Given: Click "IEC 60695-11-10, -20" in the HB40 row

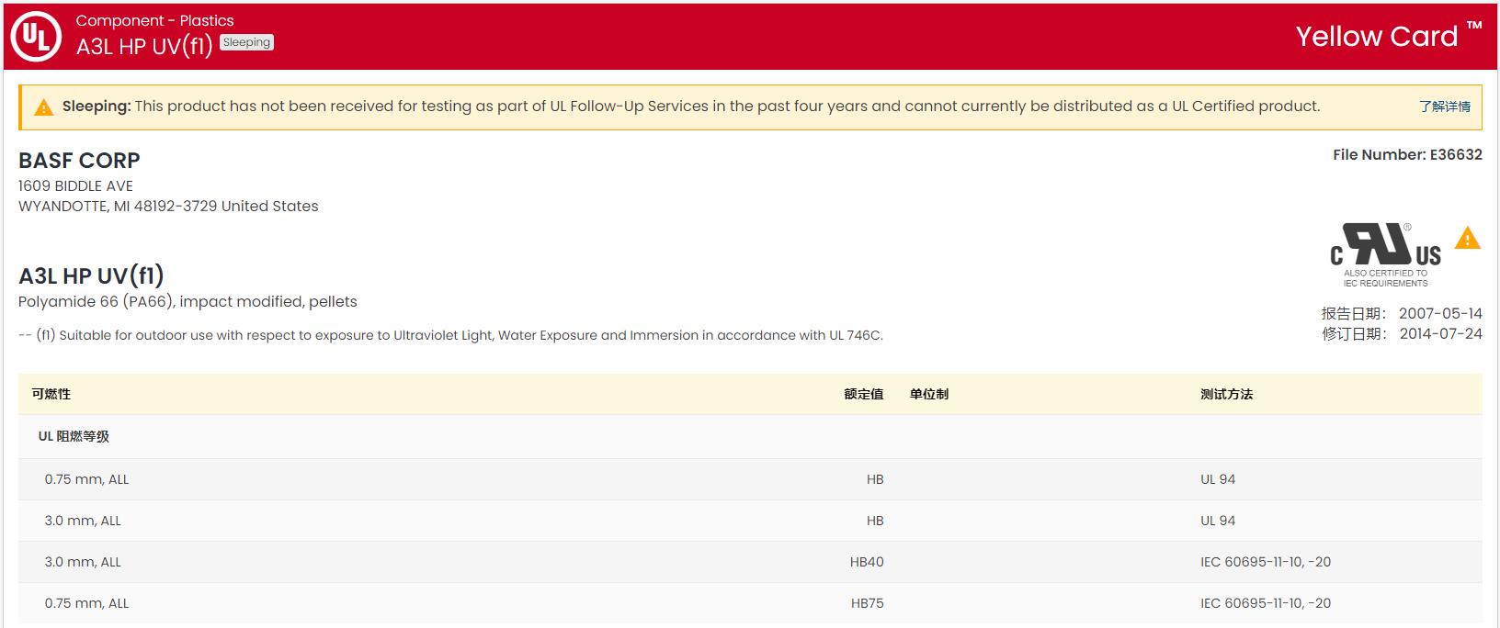Looking at the screenshot, I should click(1266, 562).
